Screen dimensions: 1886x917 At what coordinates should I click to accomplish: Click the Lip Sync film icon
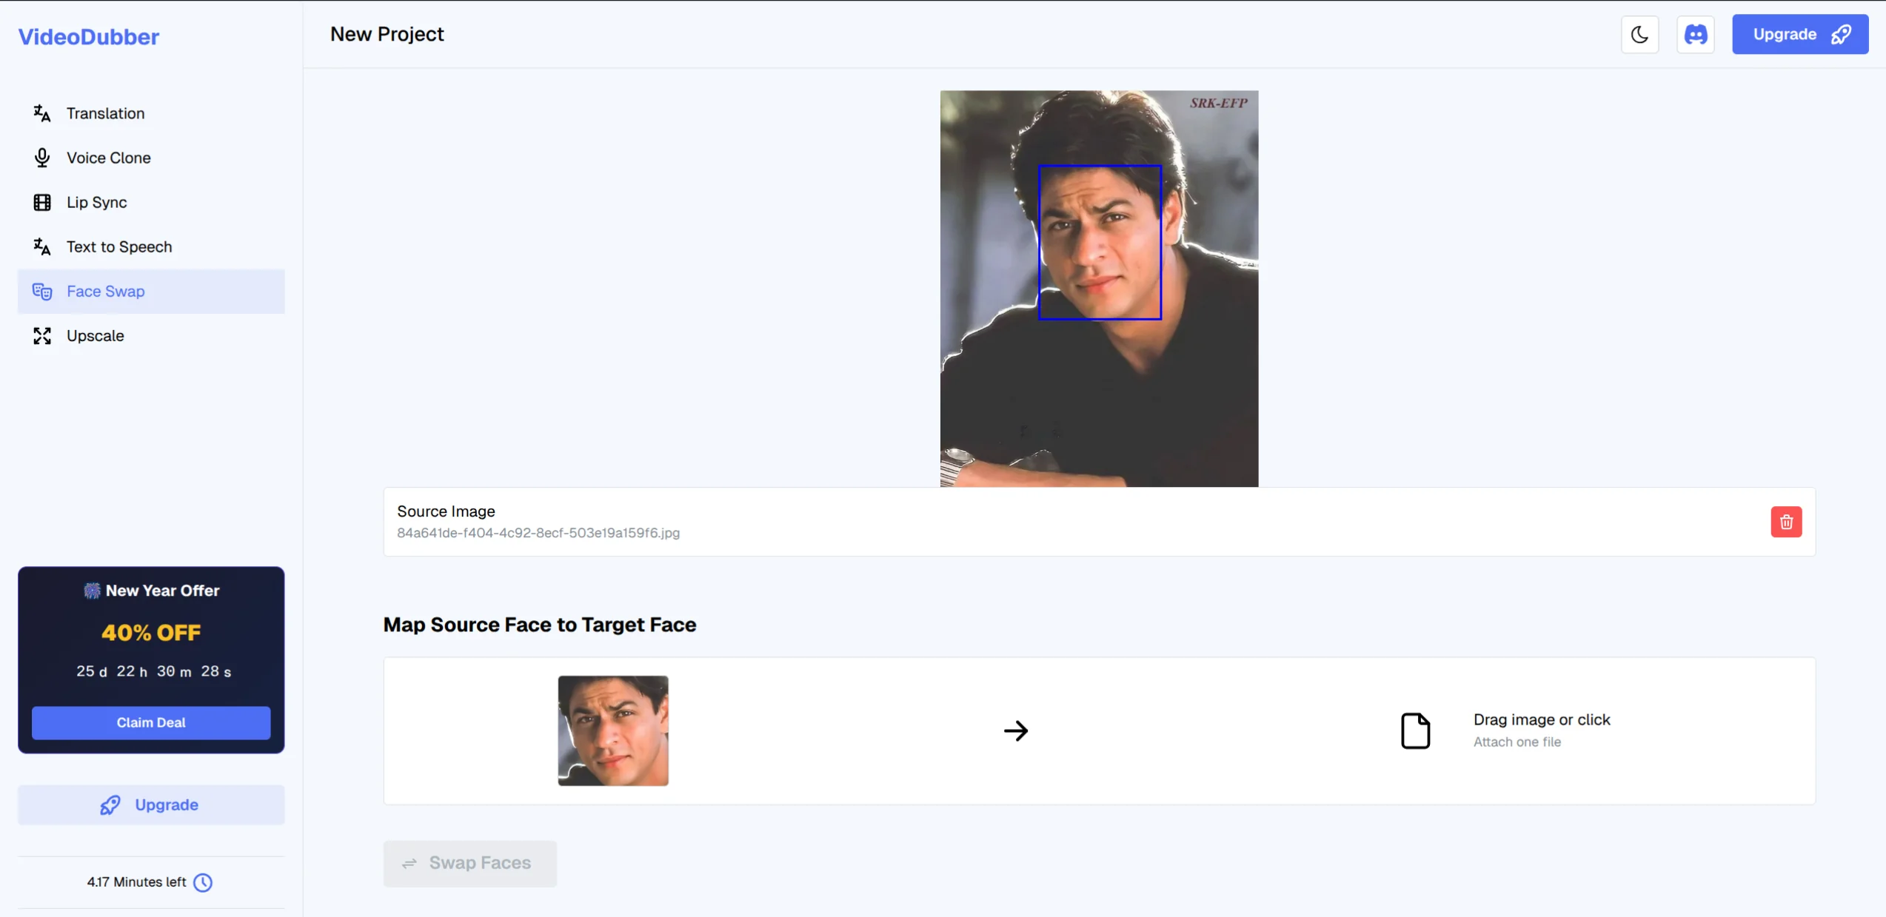(42, 202)
